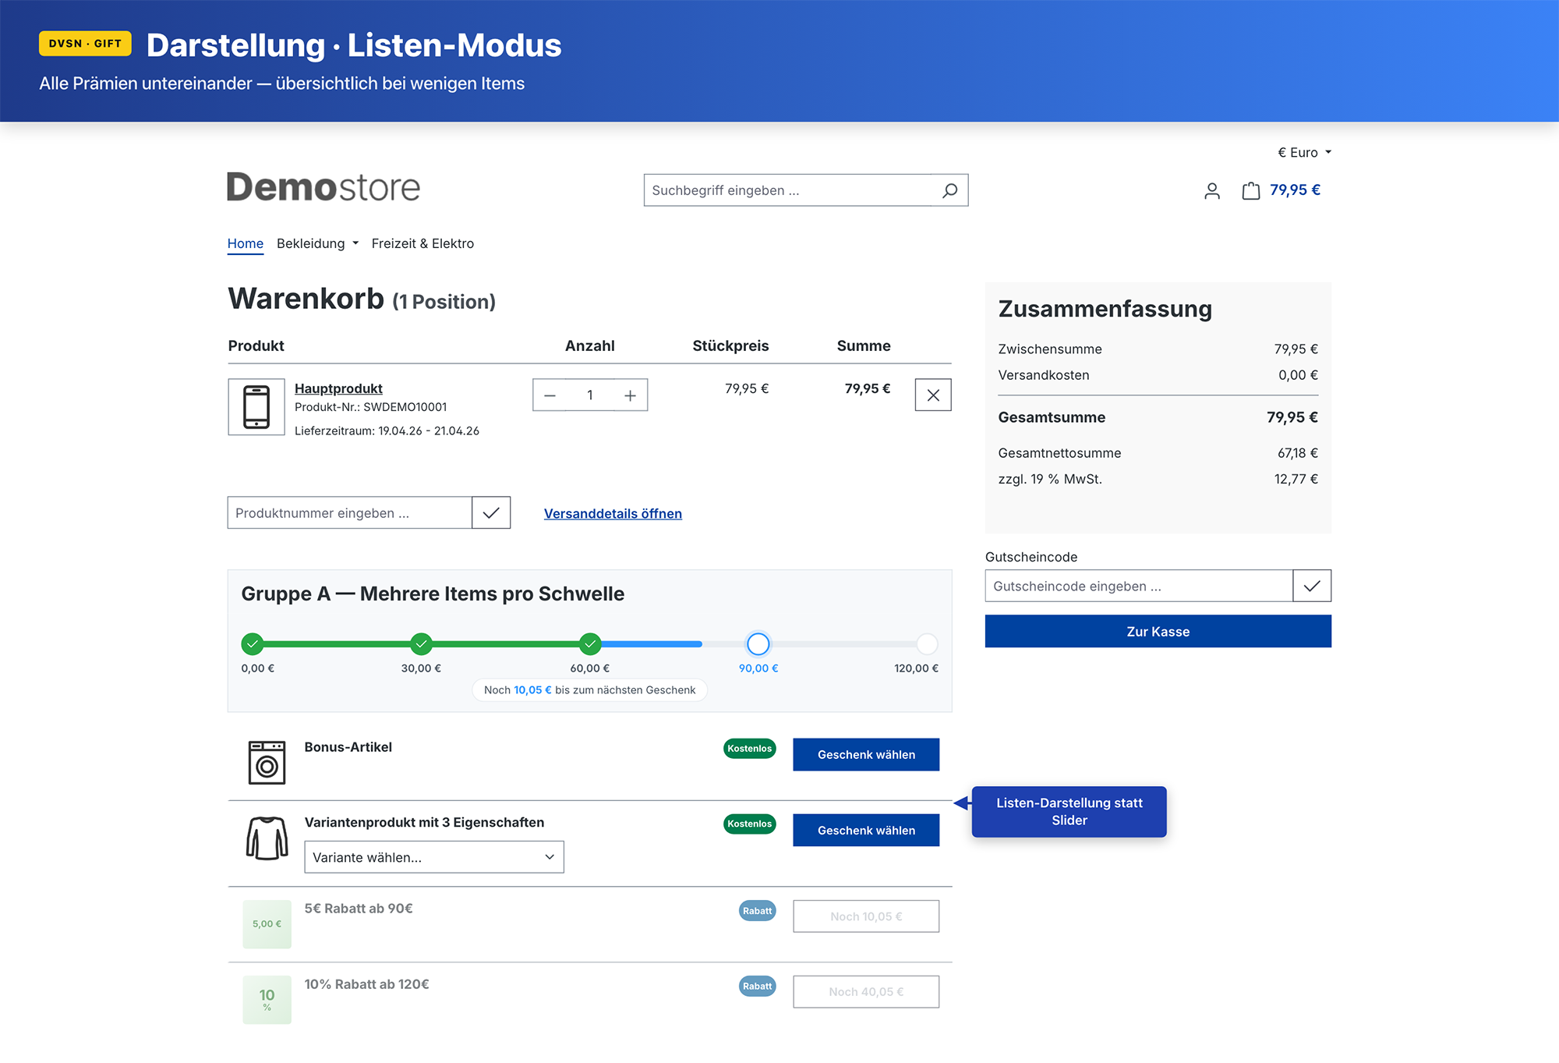Screen dimensions: 1559x1063
Task: Open the Bekleidung menu dropdown
Action: (317, 243)
